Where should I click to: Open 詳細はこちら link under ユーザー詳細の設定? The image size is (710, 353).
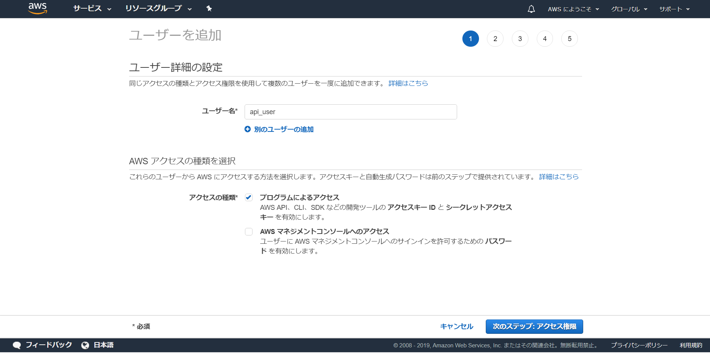point(408,83)
